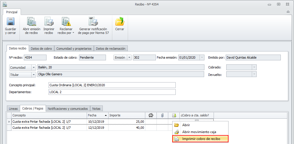Viewport: 294px width, 144px height.
Task: Click the ¿Cobro a cta. saldo? column header
Action: [197, 115]
